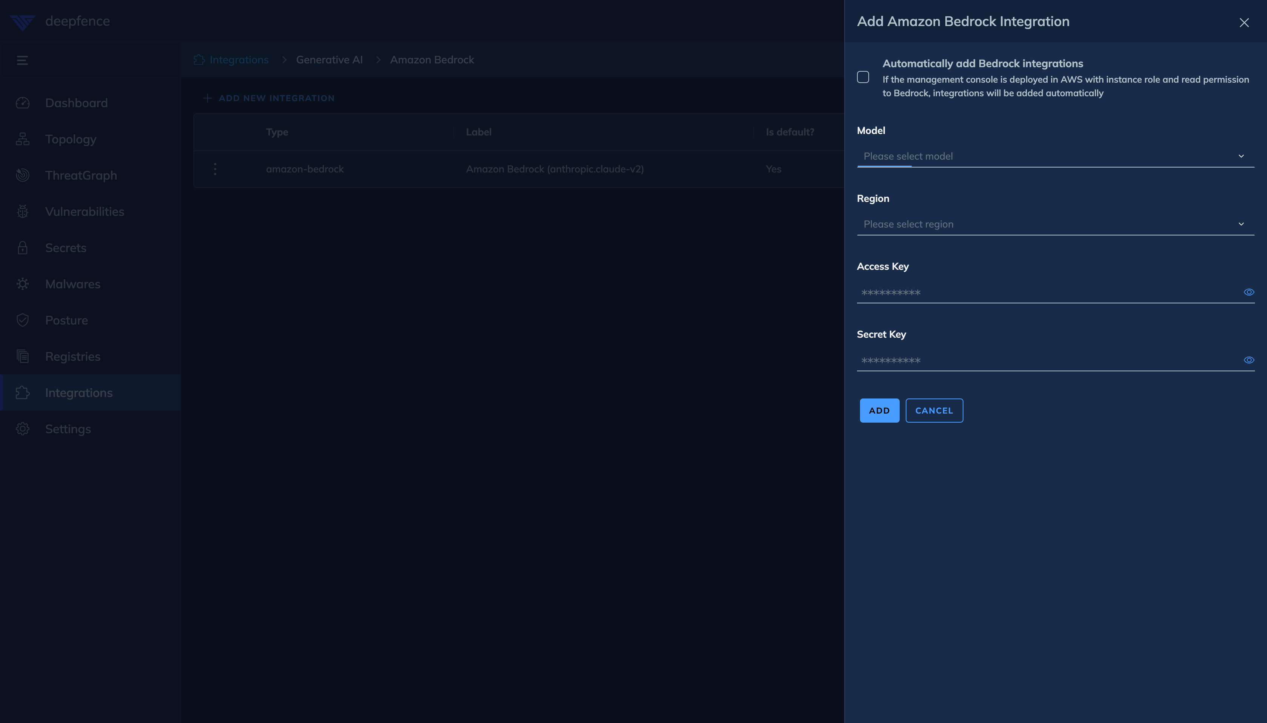This screenshot has width=1267, height=723.
Task: Navigate to Secrets section
Action: [65, 248]
